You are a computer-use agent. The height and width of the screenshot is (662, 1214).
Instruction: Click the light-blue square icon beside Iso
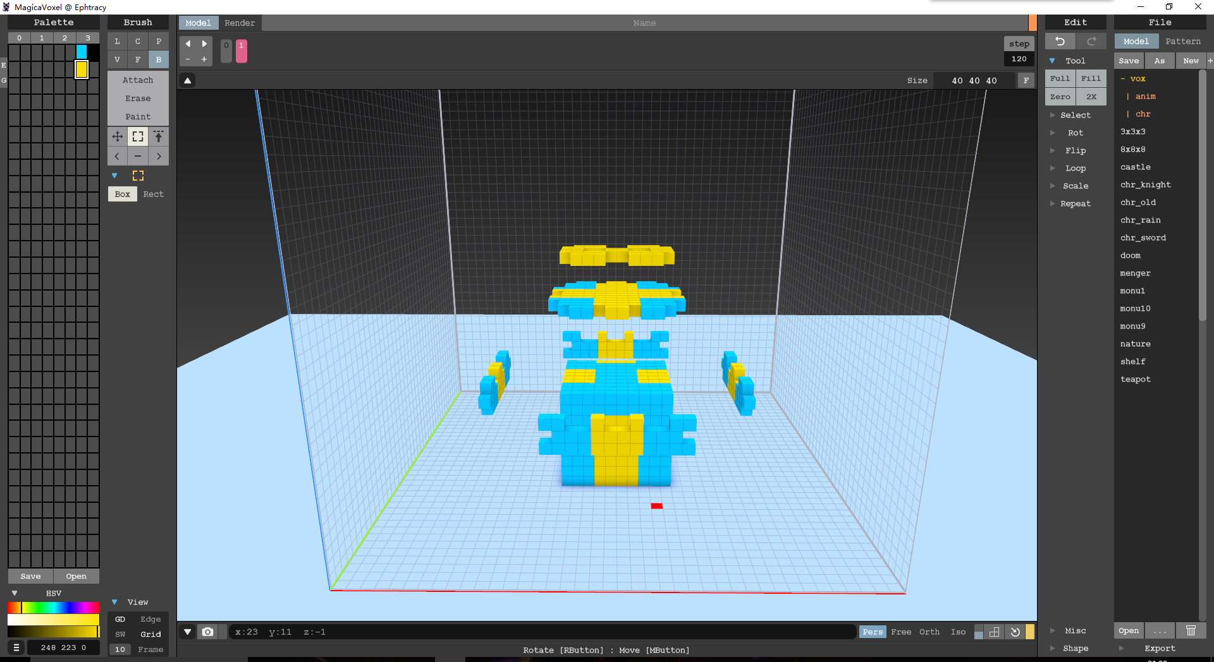(979, 632)
